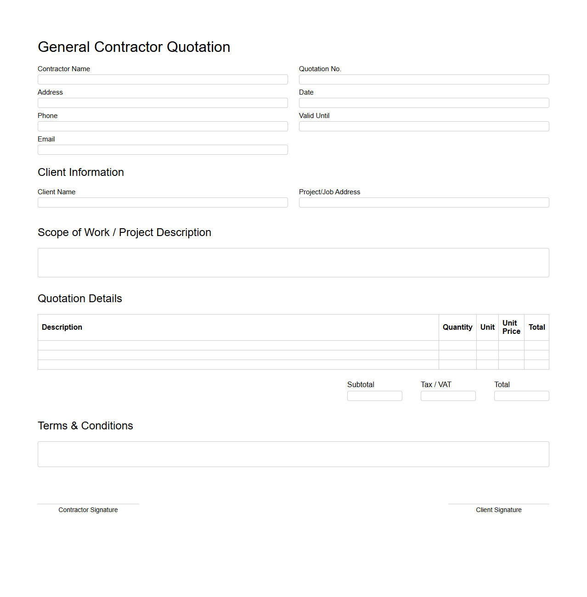587x597 pixels.
Task: Click the Email input field
Action: point(163,149)
